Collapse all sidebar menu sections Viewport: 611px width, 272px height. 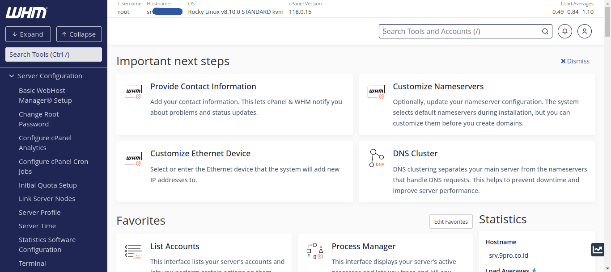click(x=79, y=34)
